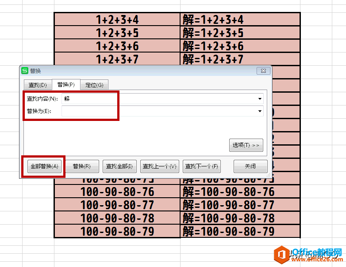Select cell containing 1+2+3+7
346x267 pixels.
coord(117,59)
